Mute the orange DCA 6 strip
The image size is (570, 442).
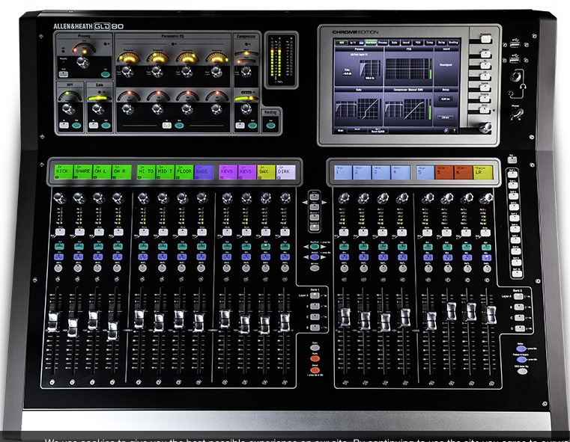[466, 233]
